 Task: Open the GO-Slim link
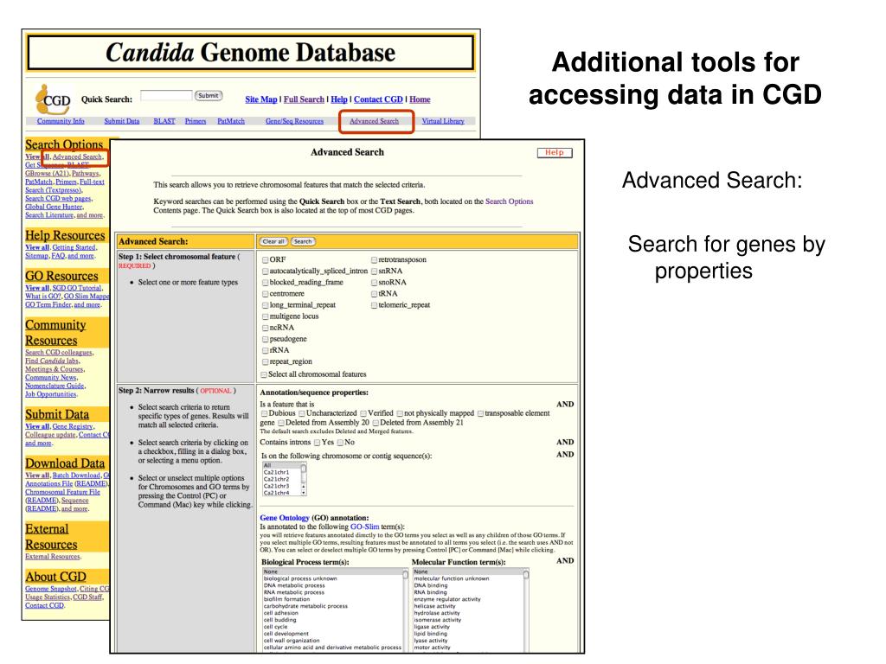click(x=364, y=527)
